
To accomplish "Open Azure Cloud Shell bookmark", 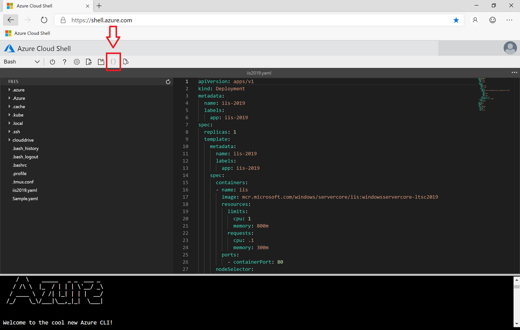I will (28, 33).
